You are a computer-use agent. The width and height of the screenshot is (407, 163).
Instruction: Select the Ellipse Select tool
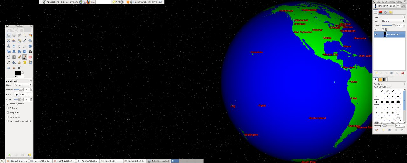(14, 35)
